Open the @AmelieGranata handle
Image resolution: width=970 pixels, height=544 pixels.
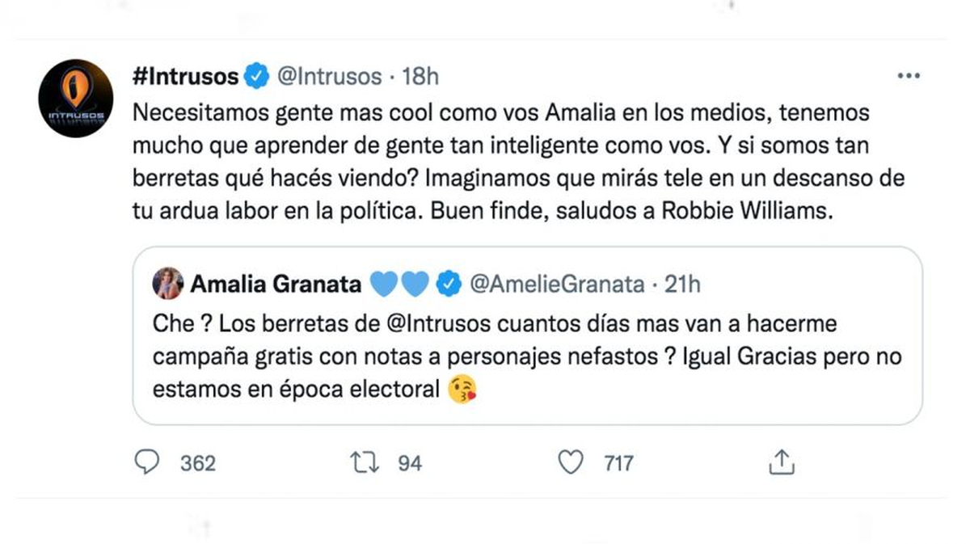coord(557,284)
